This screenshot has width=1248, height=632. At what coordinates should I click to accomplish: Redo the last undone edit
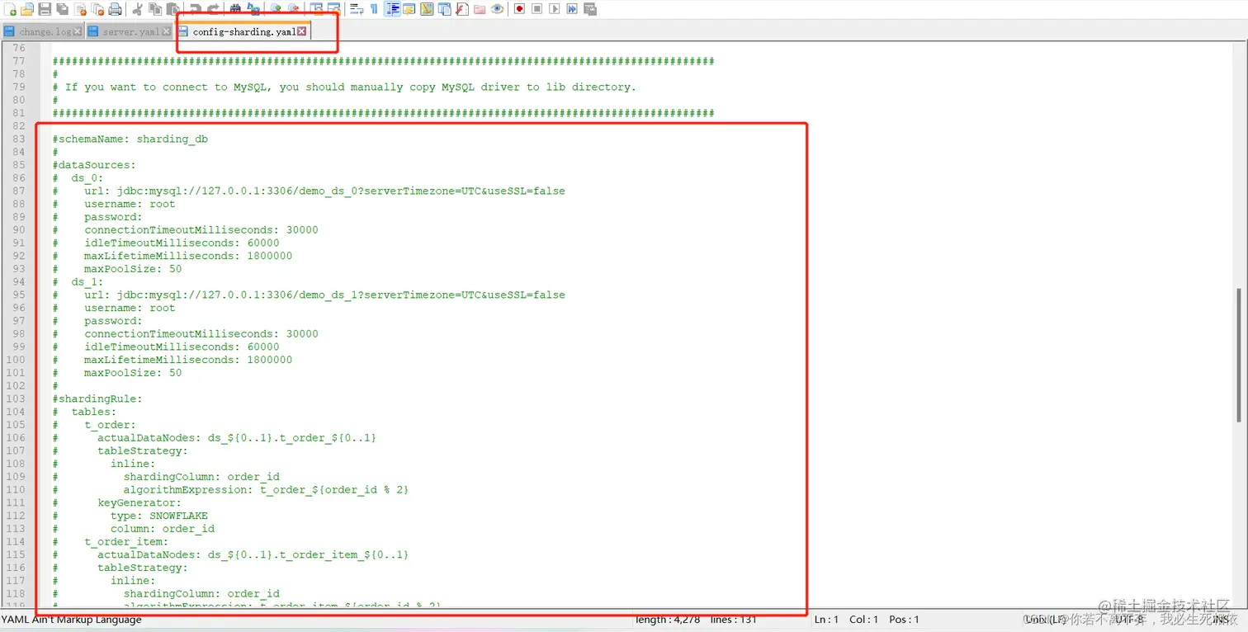[x=213, y=9]
